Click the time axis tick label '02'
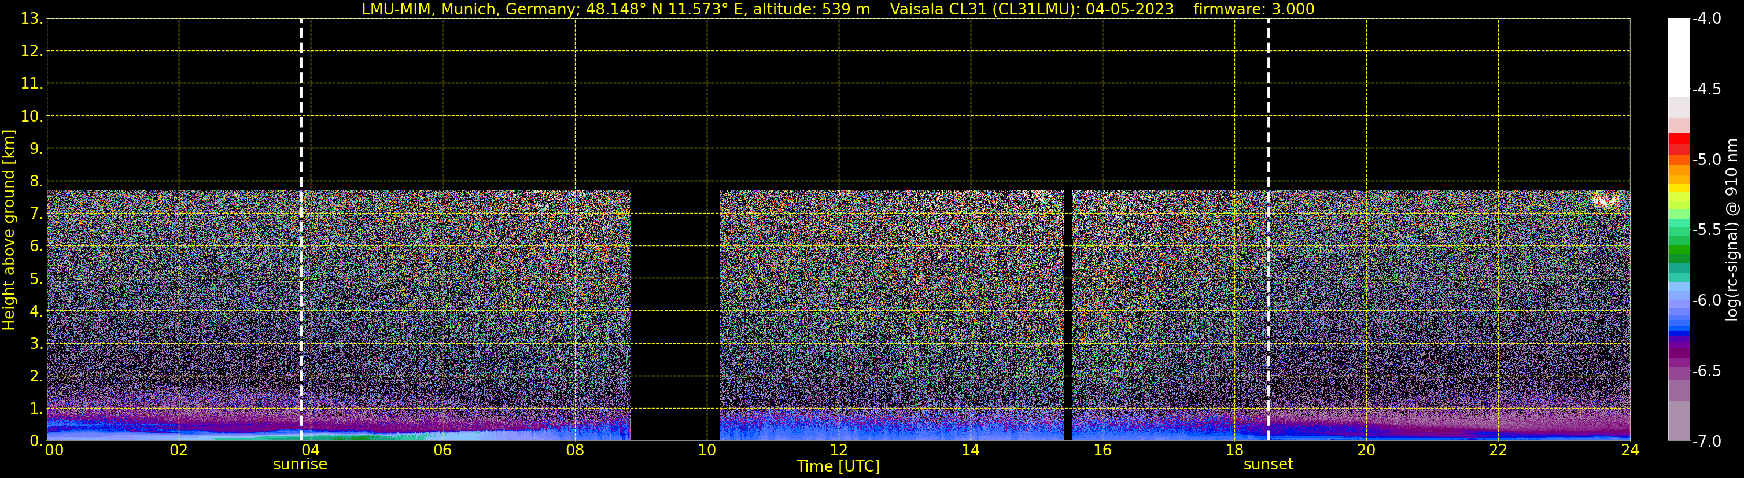 coord(179,450)
